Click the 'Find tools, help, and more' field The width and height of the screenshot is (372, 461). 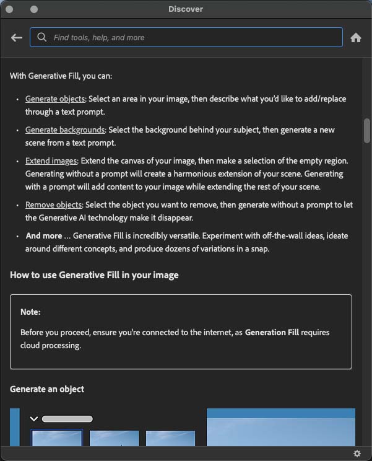coord(192,37)
